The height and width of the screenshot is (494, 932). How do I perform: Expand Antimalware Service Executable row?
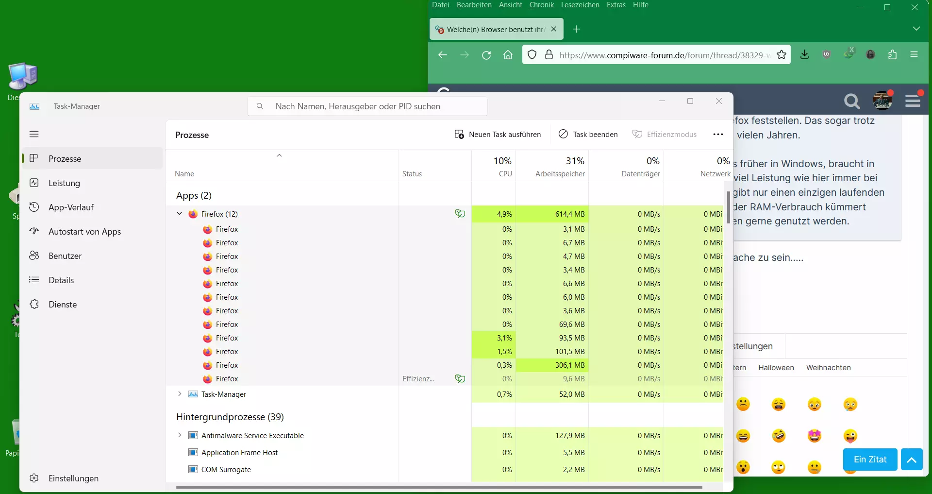(x=179, y=435)
